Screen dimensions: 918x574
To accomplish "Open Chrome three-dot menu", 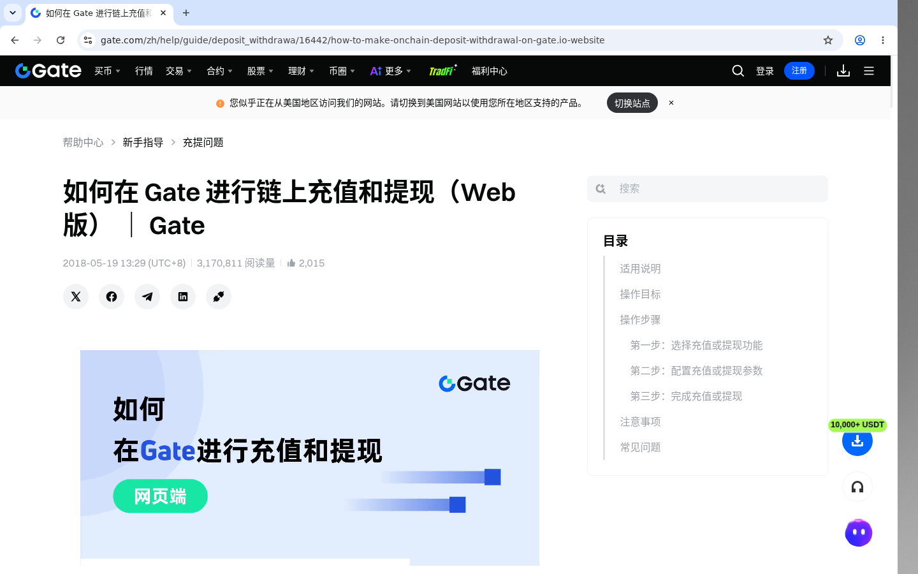I will (883, 40).
